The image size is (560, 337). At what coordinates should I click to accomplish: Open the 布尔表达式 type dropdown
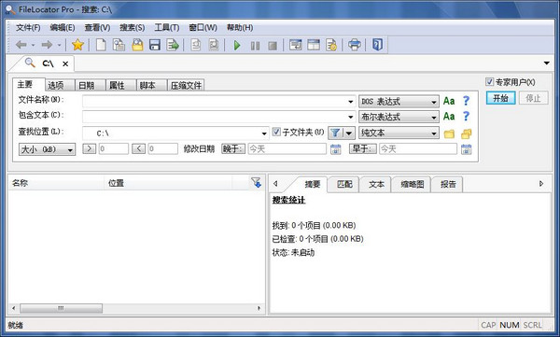pyautogui.click(x=399, y=117)
